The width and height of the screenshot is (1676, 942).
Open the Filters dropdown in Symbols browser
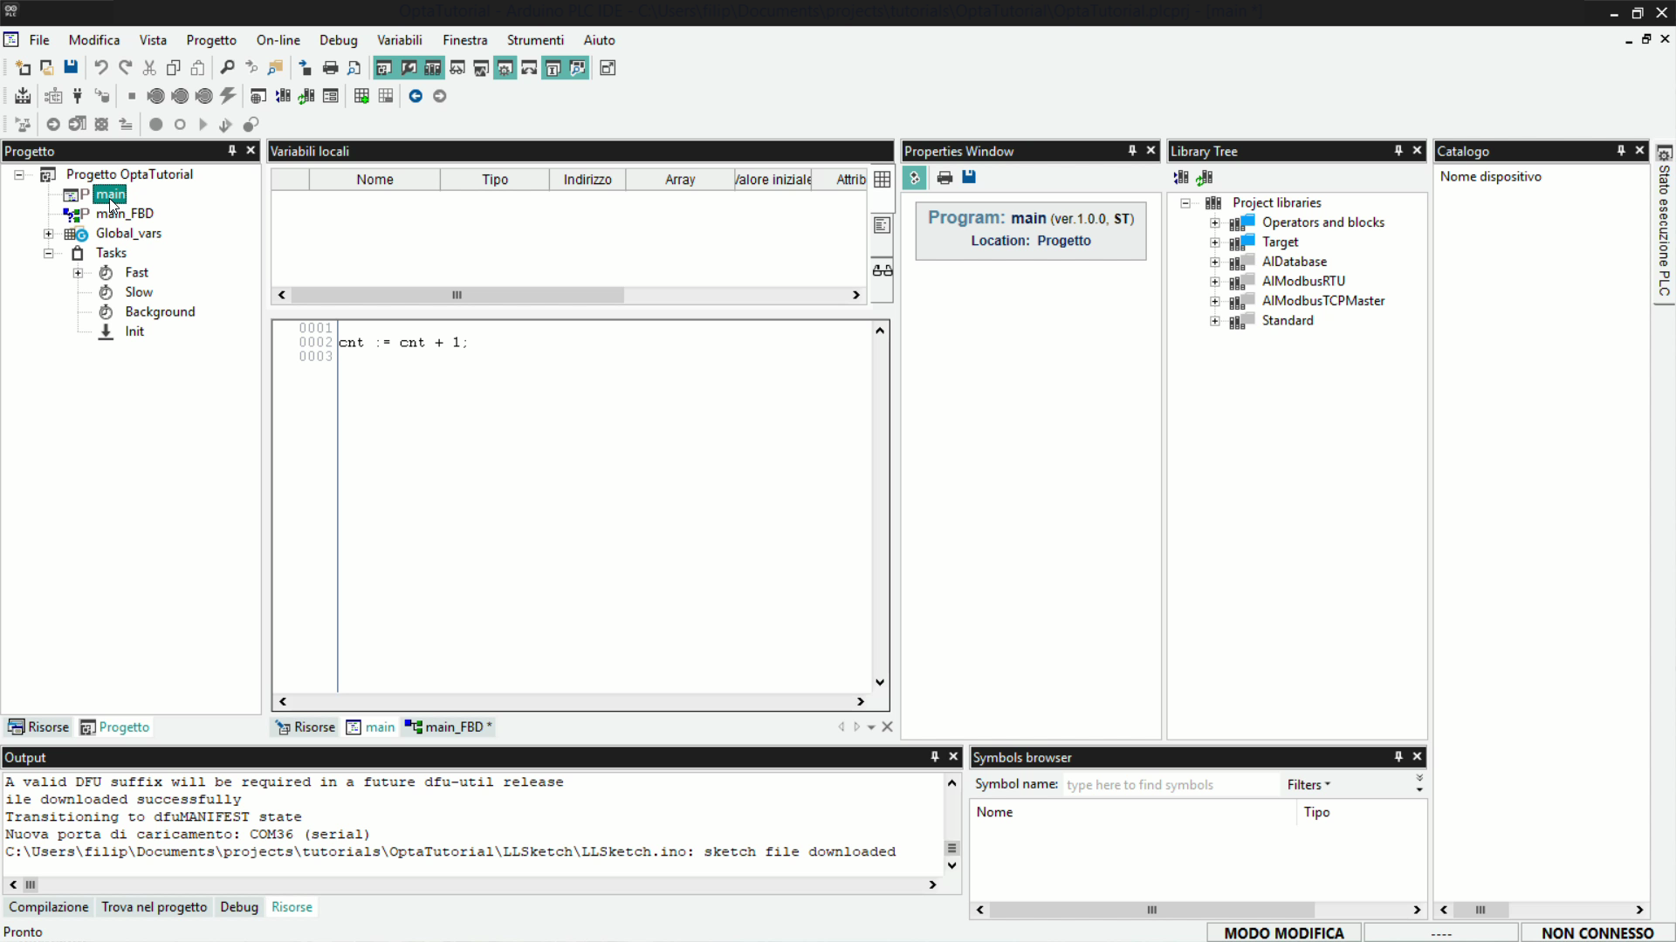coord(1308,785)
